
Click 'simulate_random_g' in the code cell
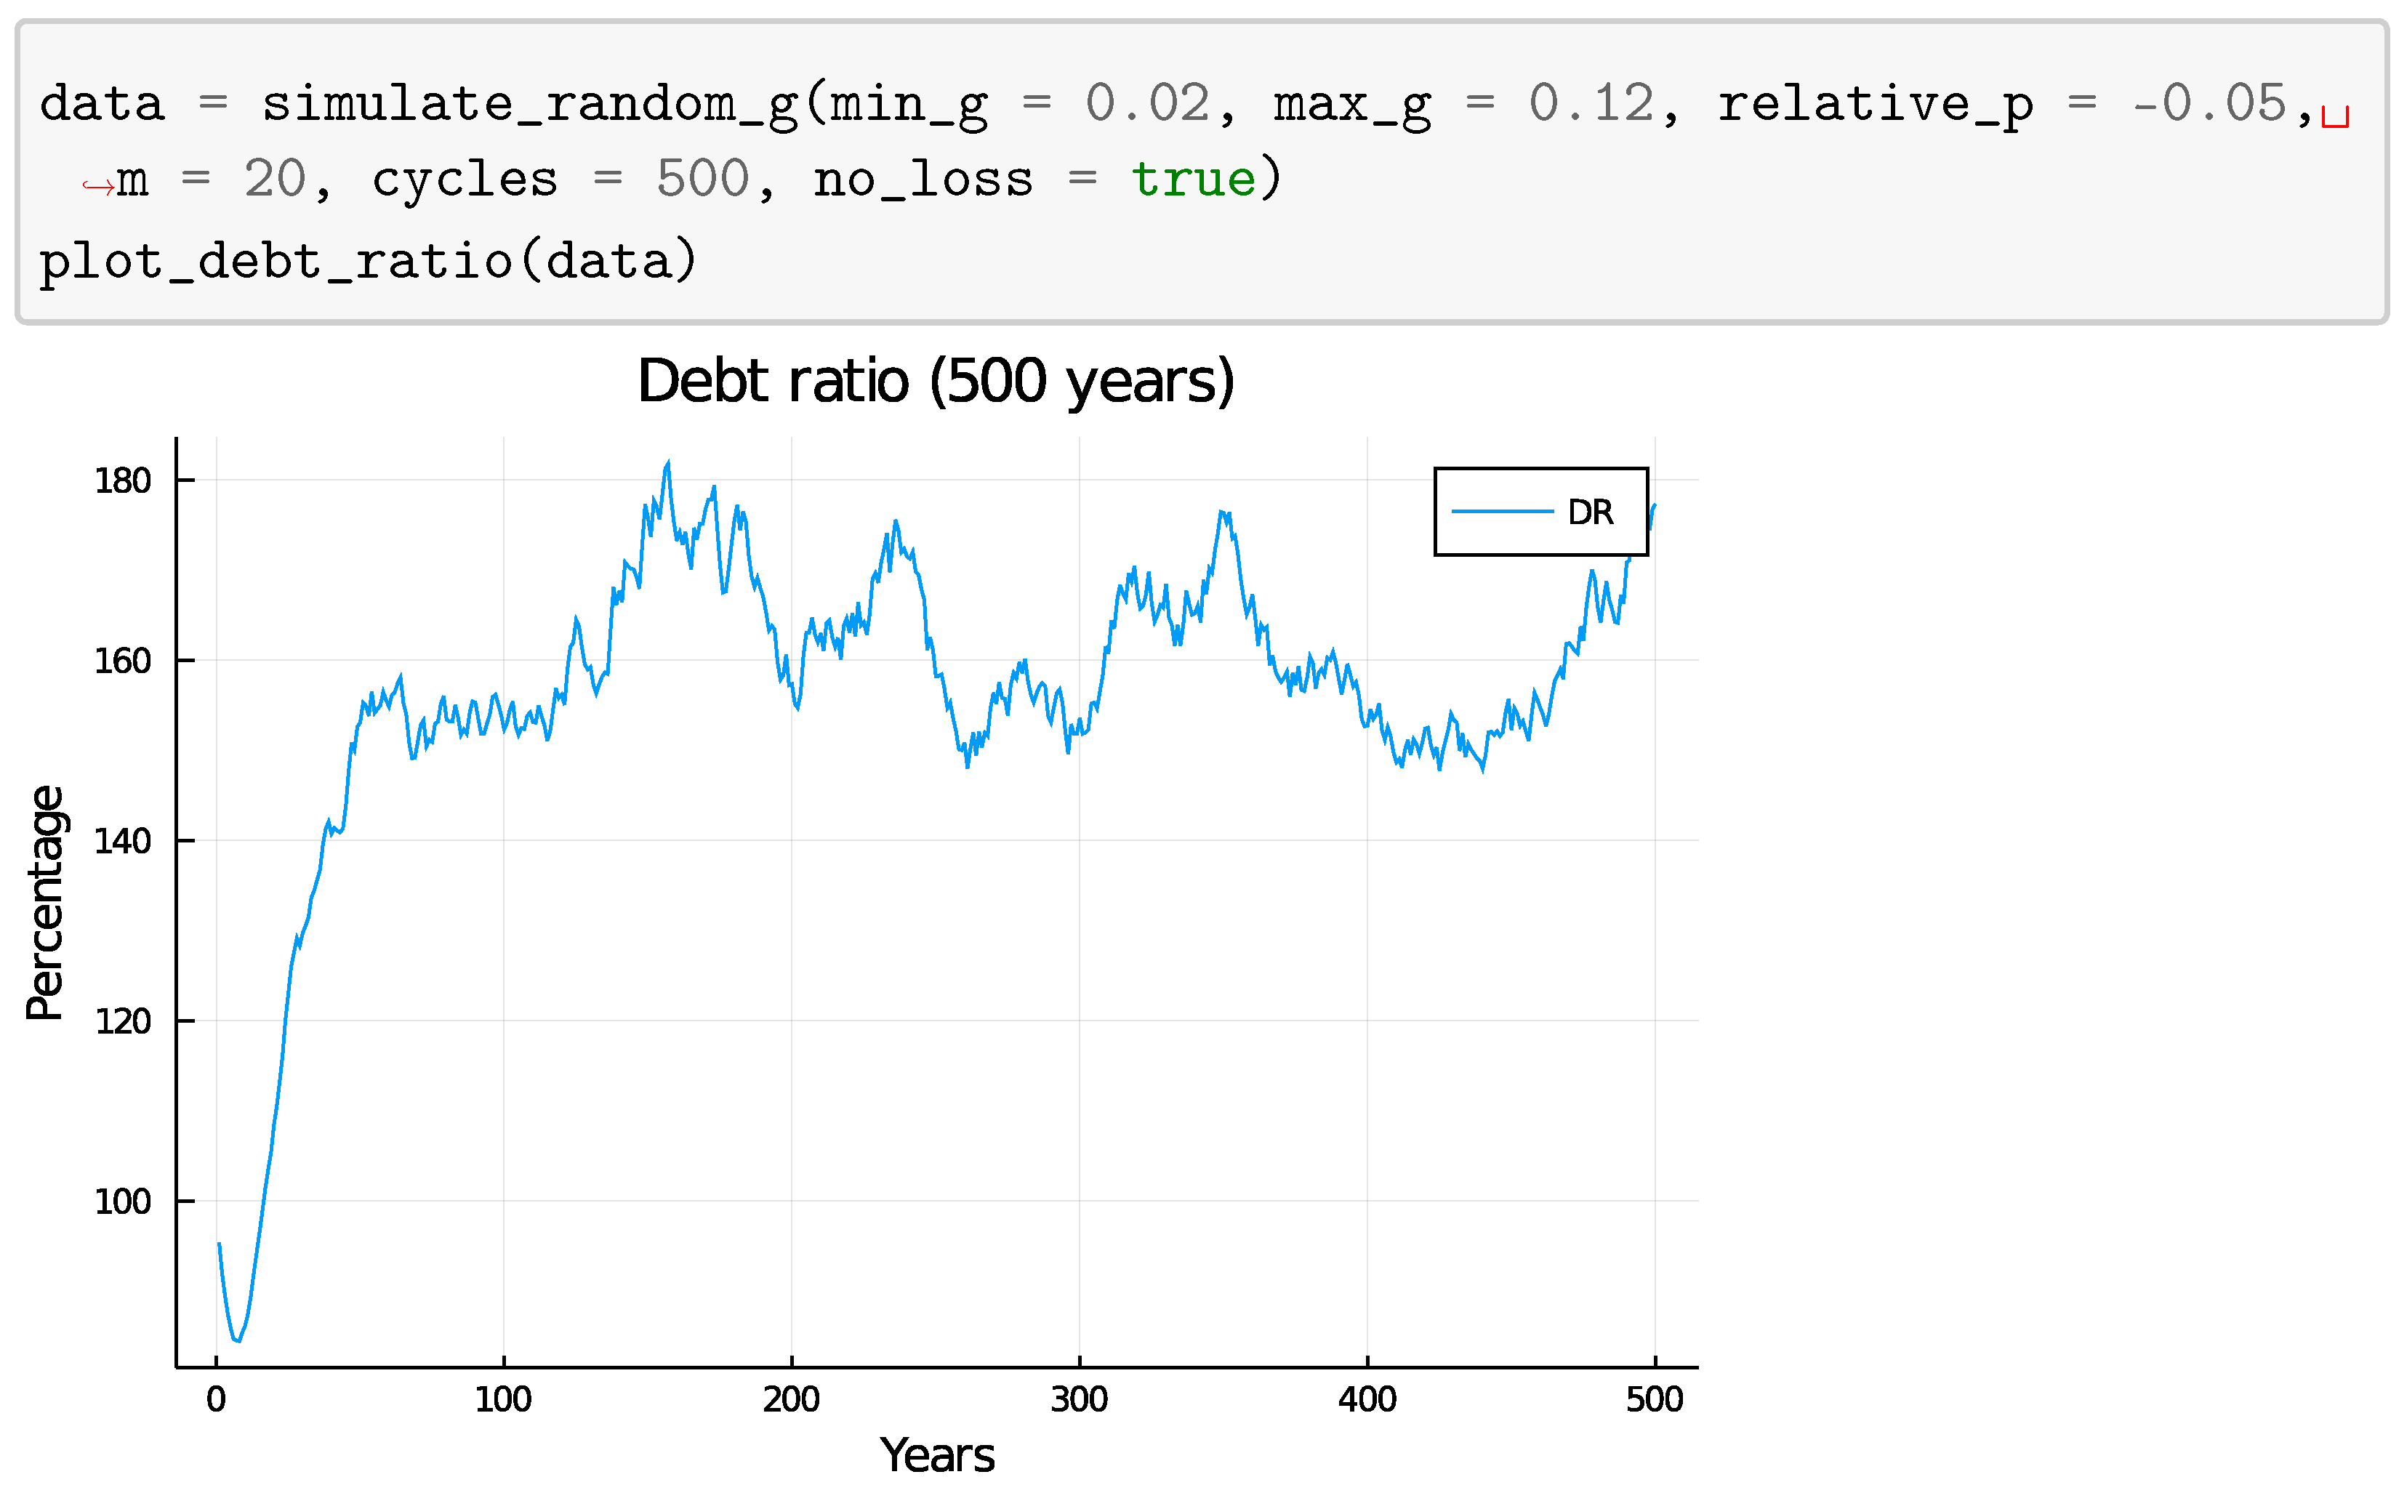pos(531,104)
